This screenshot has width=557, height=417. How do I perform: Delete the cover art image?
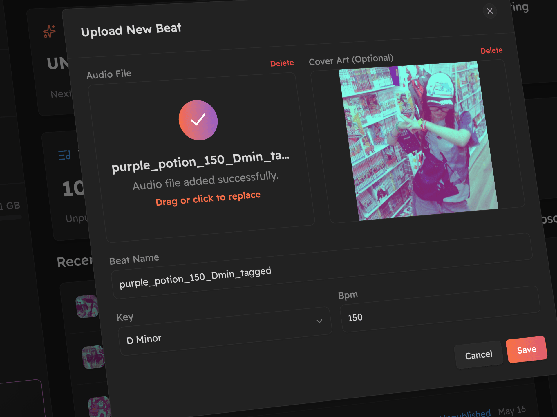pyautogui.click(x=491, y=50)
